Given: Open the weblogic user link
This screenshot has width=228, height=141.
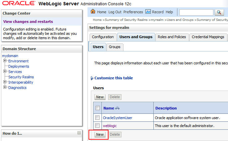Looking at the screenshot, I should point(110,126).
